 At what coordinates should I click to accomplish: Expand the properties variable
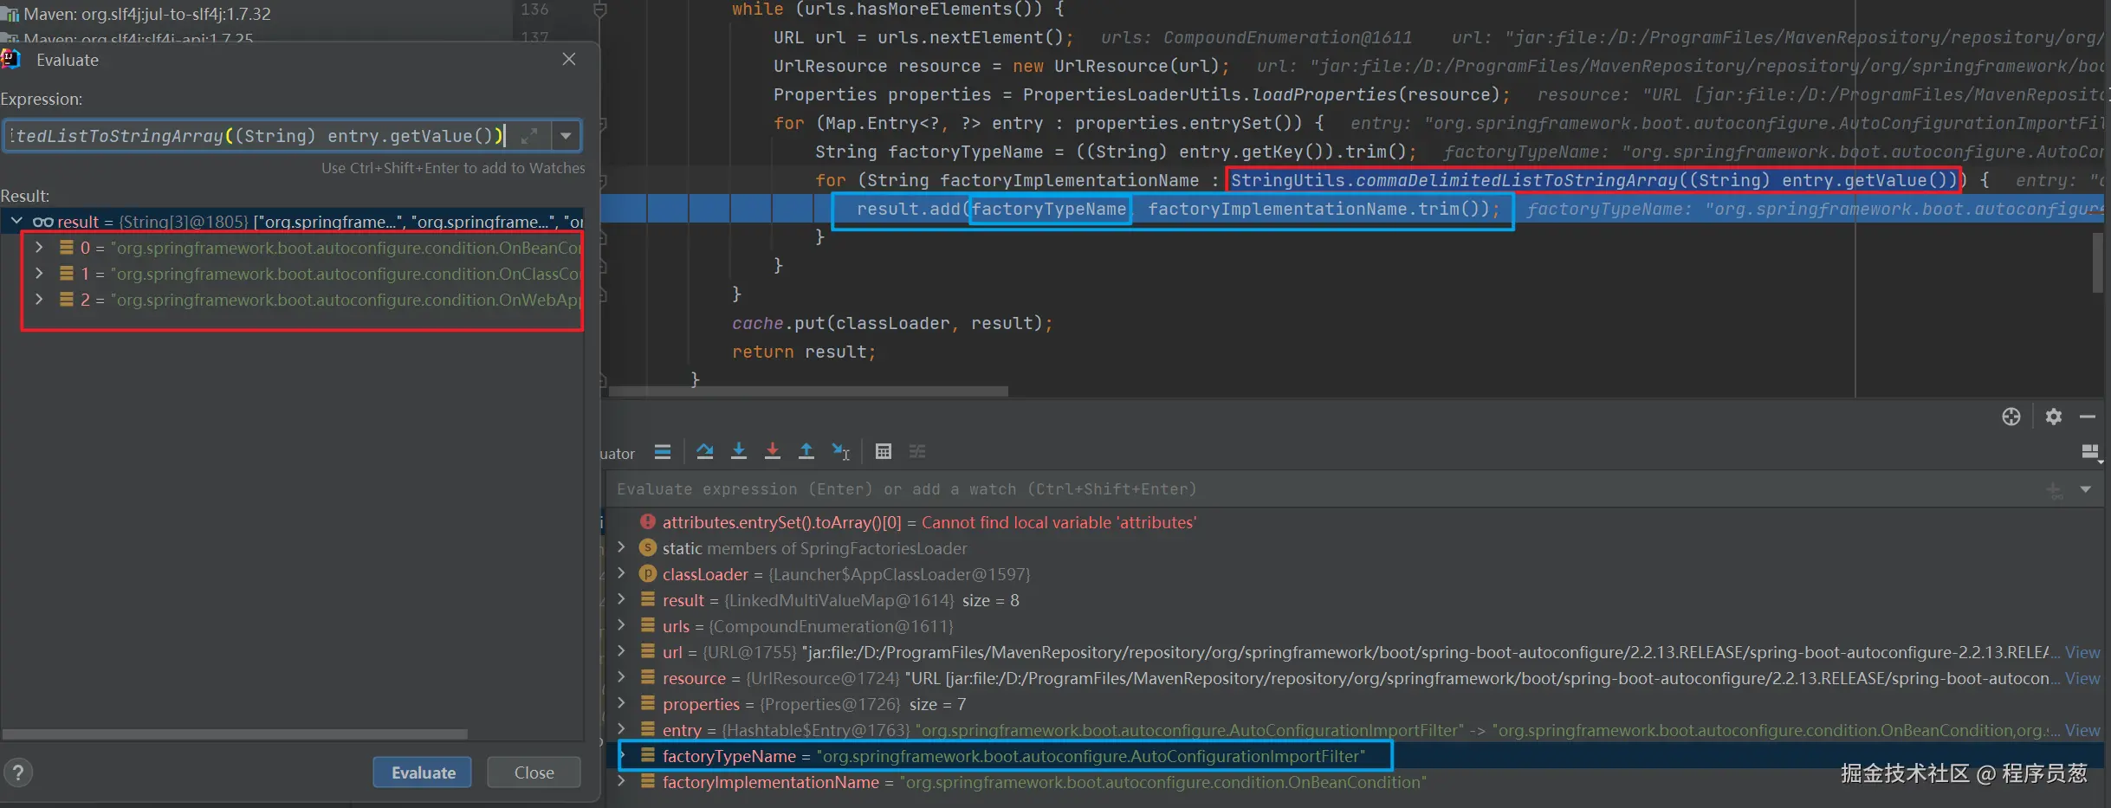click(x=621, y=703)
